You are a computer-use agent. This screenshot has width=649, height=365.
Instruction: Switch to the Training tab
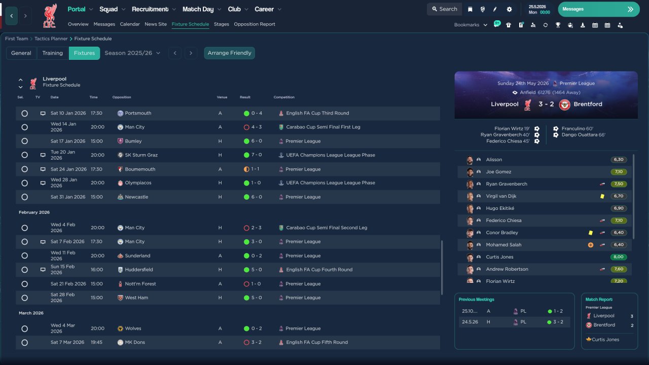[53, 53]
